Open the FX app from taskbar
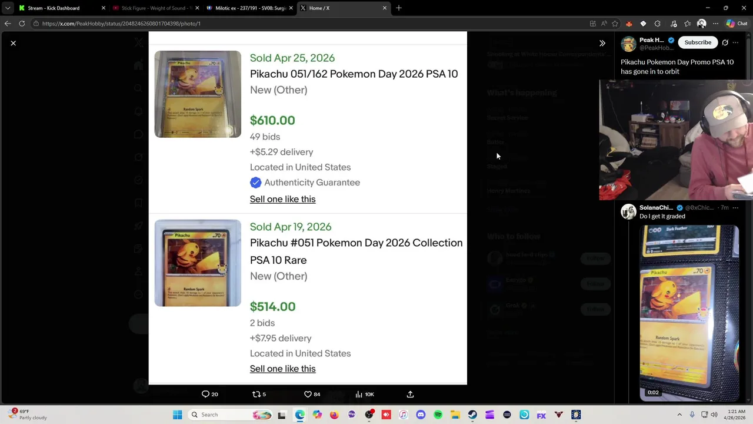This screenshot has width=753, height=424. click(x=541, y=415)
